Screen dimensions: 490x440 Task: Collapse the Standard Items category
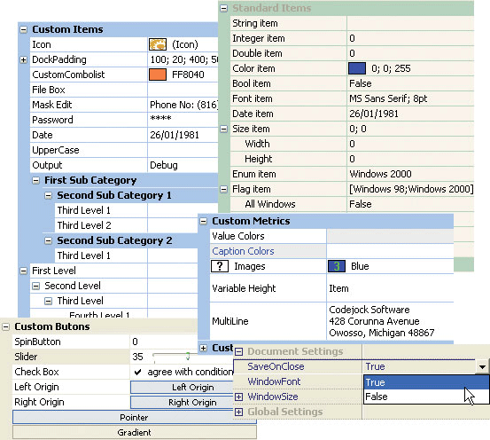click(224, 9)
